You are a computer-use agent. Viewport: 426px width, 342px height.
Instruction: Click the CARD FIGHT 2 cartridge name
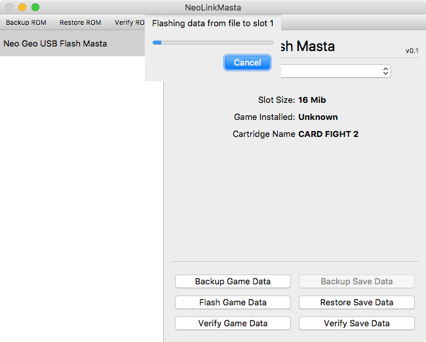pyautogui.click(x=328, y=134)
